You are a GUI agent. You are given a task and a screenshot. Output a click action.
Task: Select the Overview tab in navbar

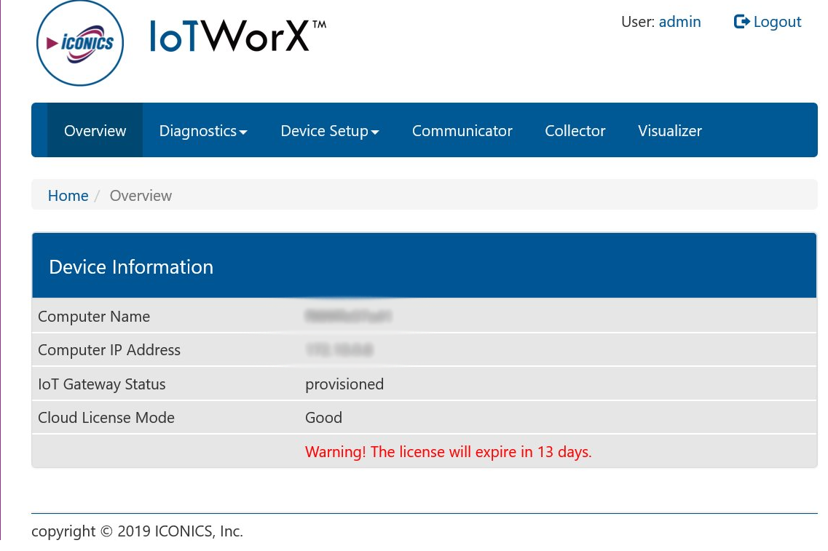(x=95, y=131)
